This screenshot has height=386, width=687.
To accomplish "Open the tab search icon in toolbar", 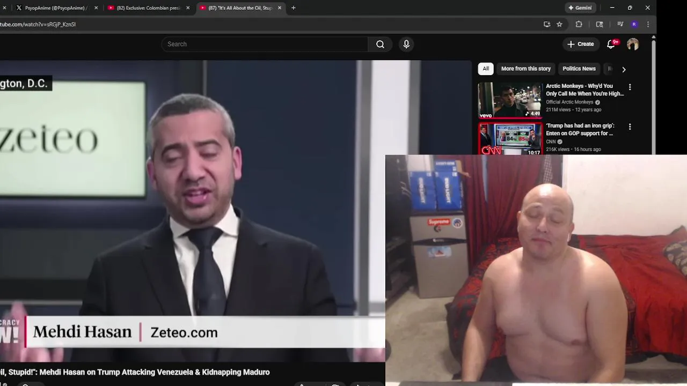I will [x=600, y=24].
